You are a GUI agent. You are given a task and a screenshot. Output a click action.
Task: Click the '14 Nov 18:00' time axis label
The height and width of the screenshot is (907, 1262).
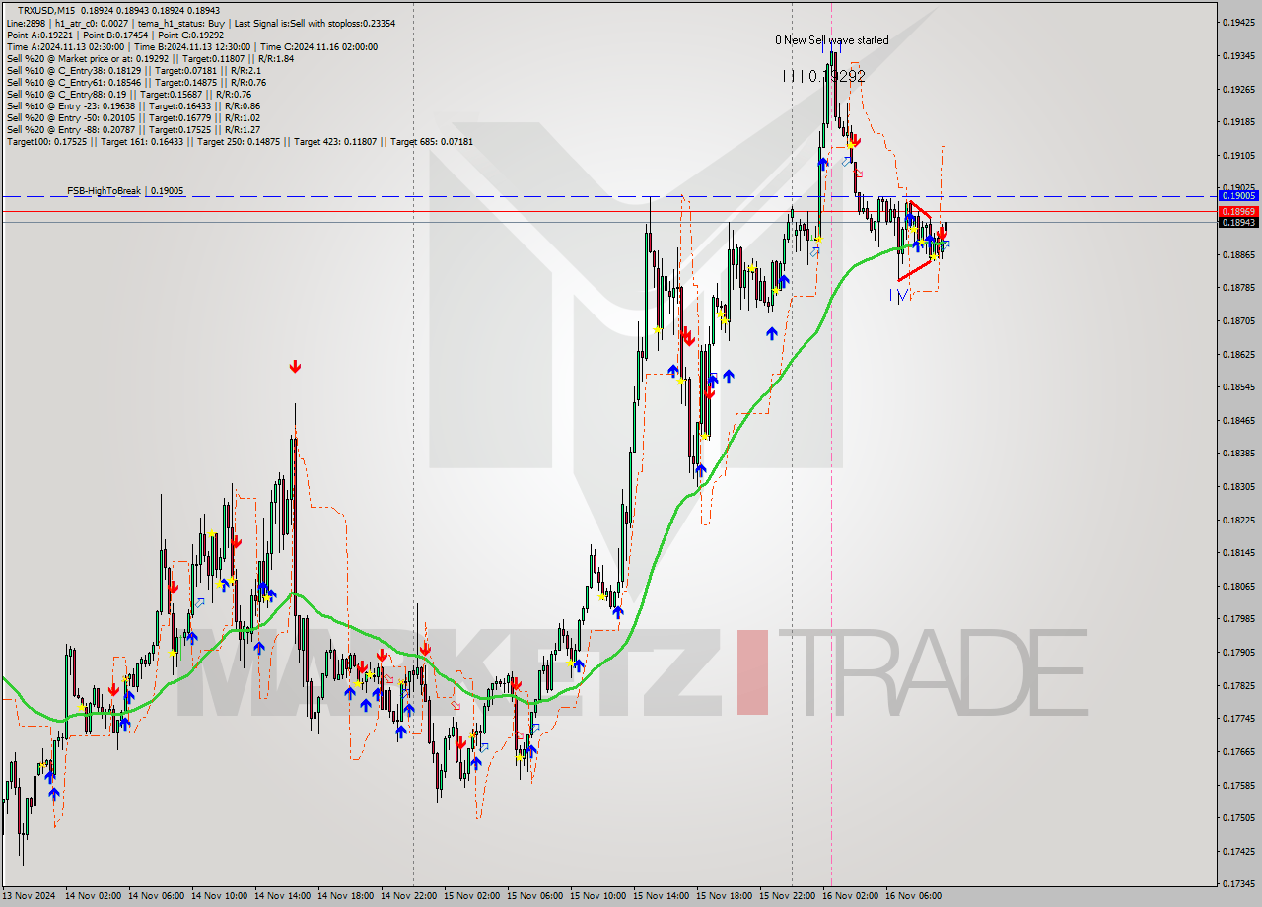pos(345,896)
